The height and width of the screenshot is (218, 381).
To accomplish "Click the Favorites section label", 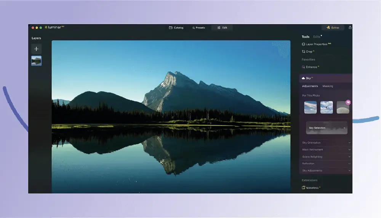I will 308,60.
